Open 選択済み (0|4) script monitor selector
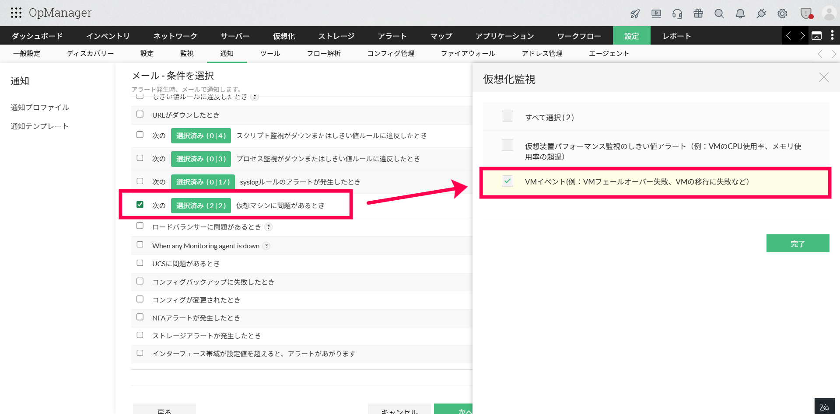The width and height of the screenshot is (840, 414). click(201, 136)
